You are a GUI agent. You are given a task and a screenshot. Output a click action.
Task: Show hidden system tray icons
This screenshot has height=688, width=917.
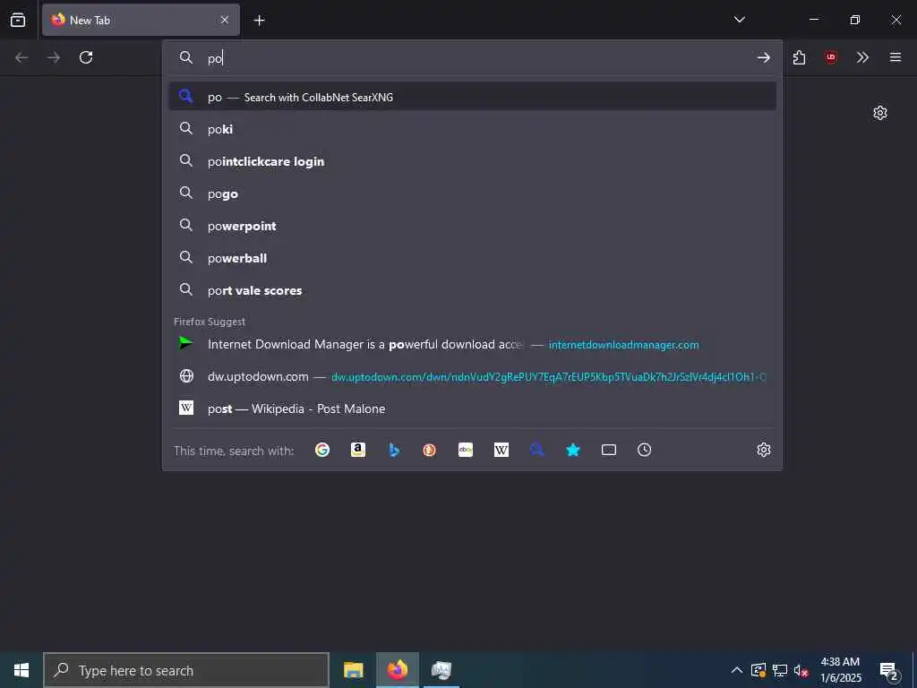pos(737,670)
